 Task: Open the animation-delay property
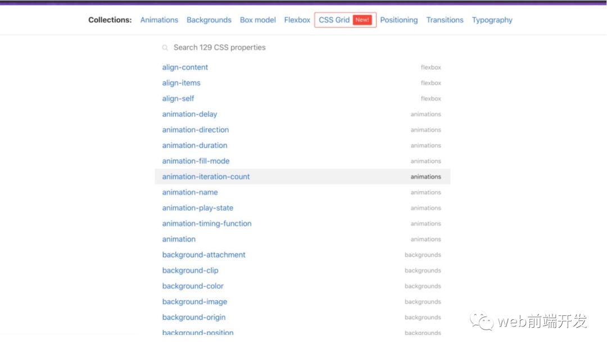click(x=189, y=114)
